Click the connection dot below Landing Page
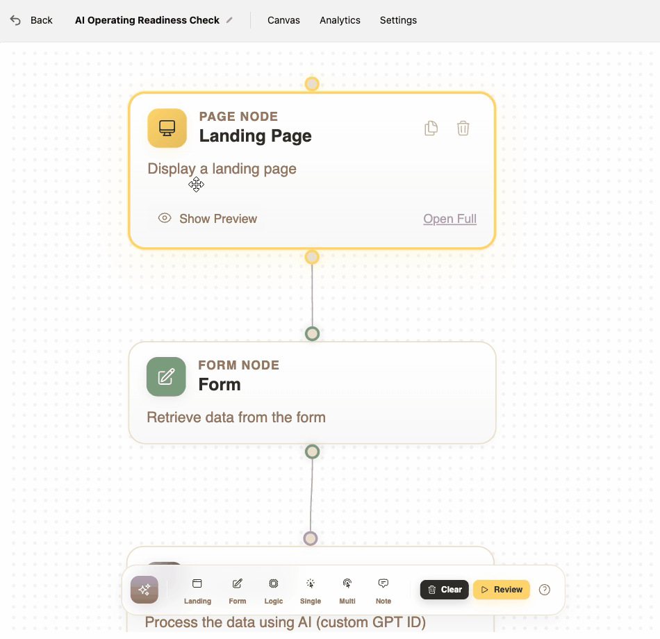 pos(312,257)
